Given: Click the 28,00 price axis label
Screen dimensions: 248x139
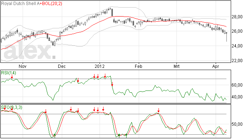Looking at the screenshot, I should 237,17.
